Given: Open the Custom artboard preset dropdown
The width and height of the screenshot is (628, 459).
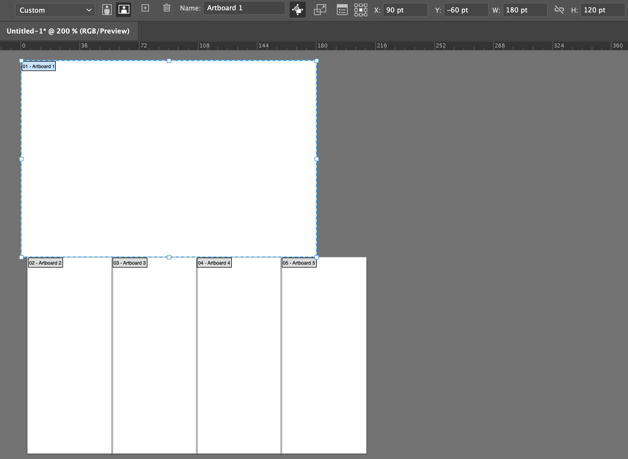Looking at the screenshot, I should 55,10.
